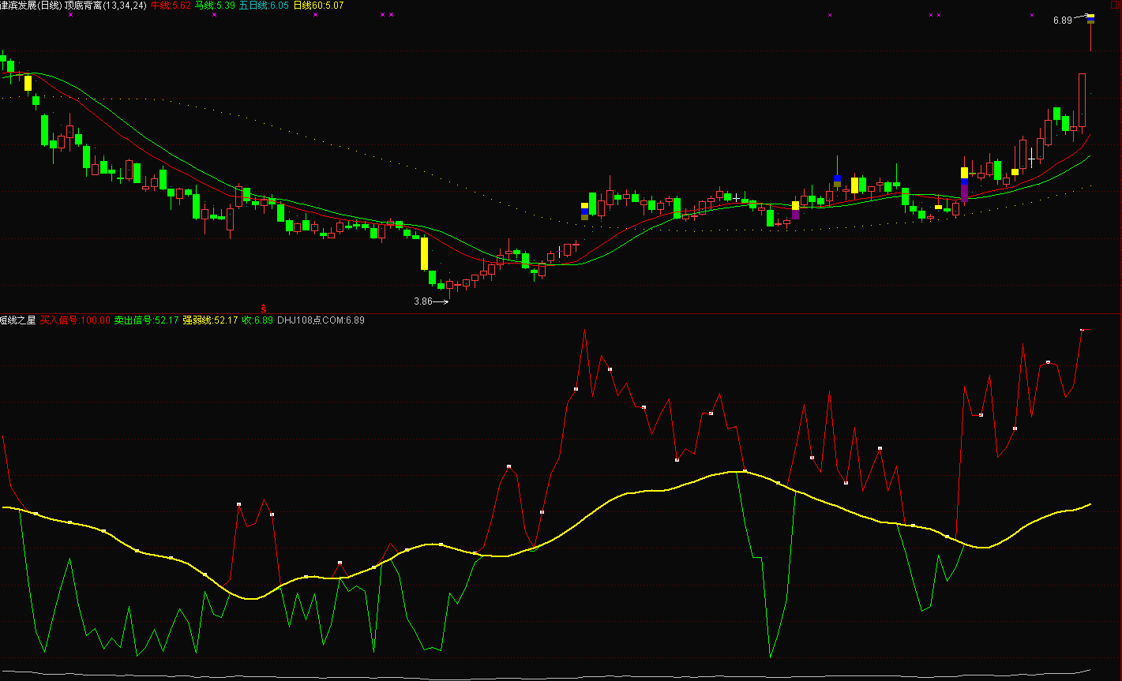Click the 日线60:5.07 legend value
The image size is (1122, 681).
(318, 5)
